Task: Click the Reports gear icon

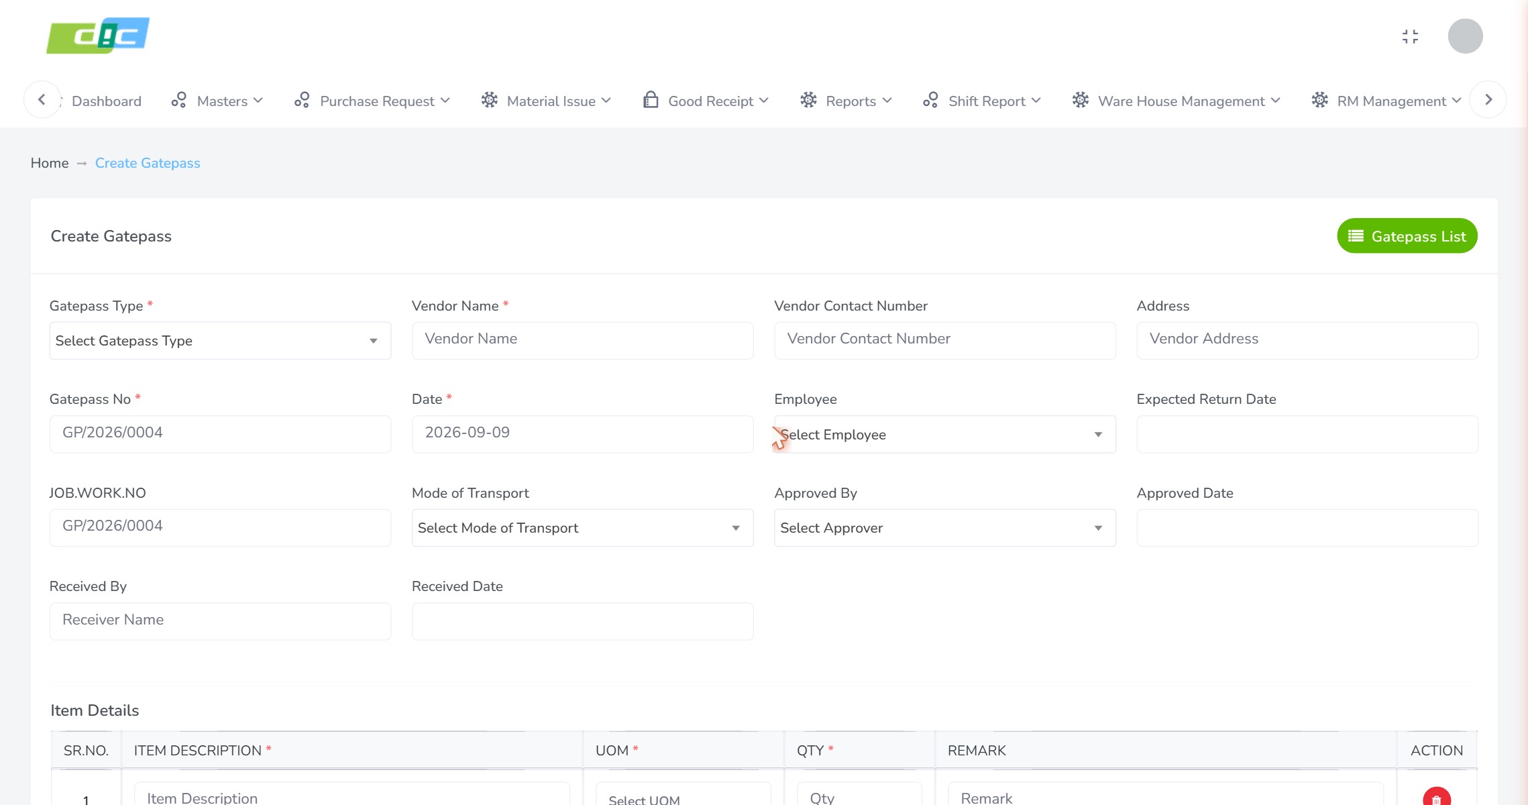Action: tap(808, 101)
